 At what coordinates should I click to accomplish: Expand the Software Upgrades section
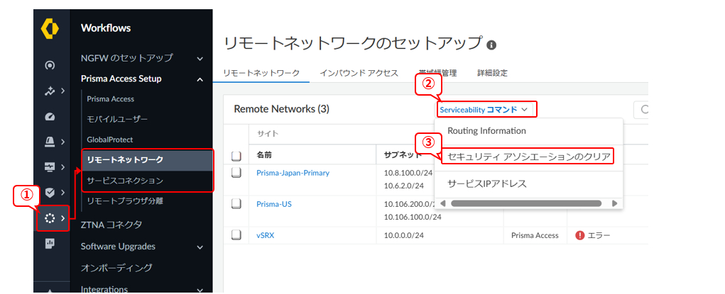200,247
